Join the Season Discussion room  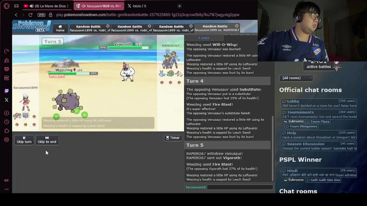[x=319, y=146]
